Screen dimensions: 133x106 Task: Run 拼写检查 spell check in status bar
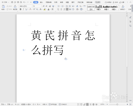(53, 104)
